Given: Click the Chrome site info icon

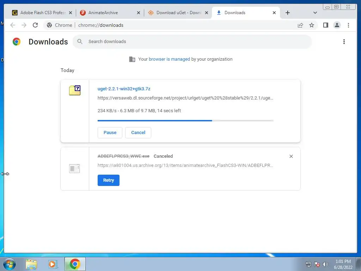Looking at the screenshot, I should coord(49,25).
